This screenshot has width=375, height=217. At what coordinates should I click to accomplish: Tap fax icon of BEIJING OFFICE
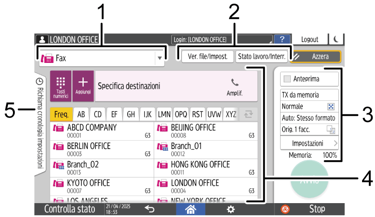(x=162, y=128)
